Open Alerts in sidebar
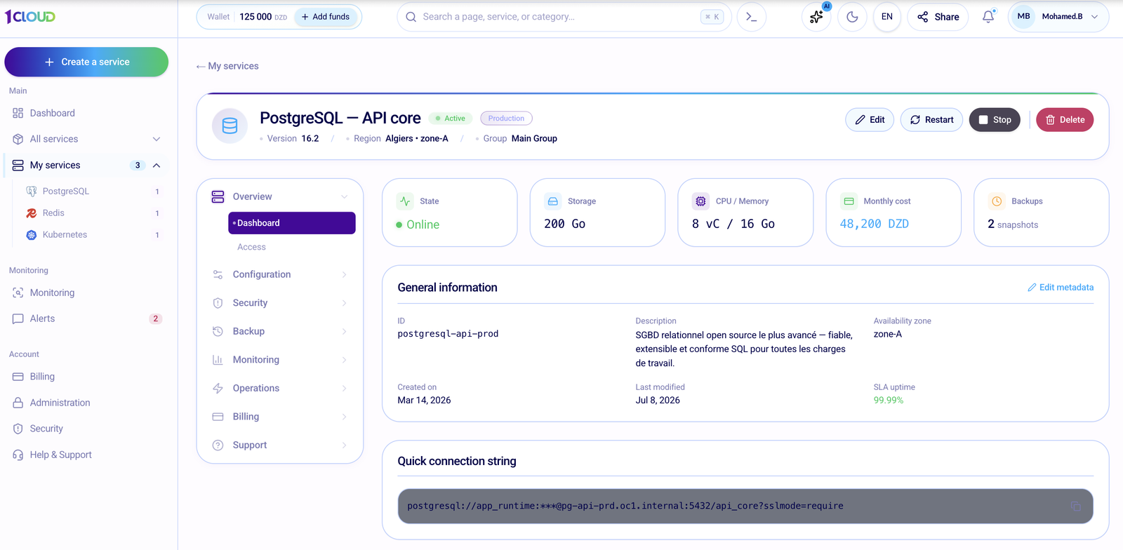 (x=42, y=318)
